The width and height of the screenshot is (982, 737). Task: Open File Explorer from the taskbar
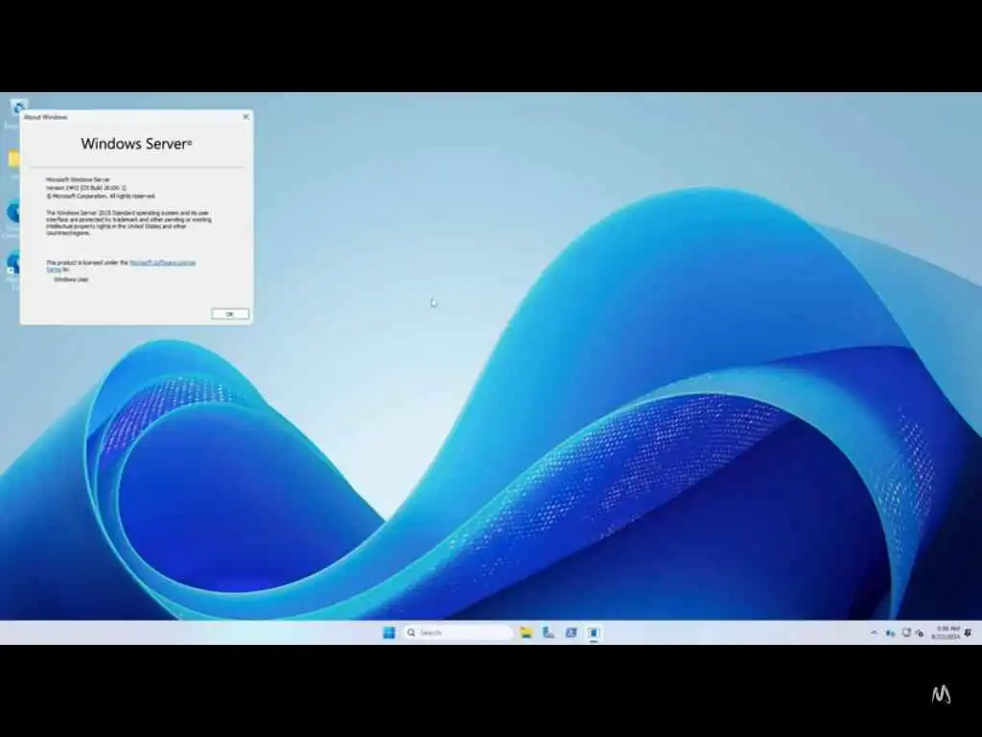click(526, 632)
